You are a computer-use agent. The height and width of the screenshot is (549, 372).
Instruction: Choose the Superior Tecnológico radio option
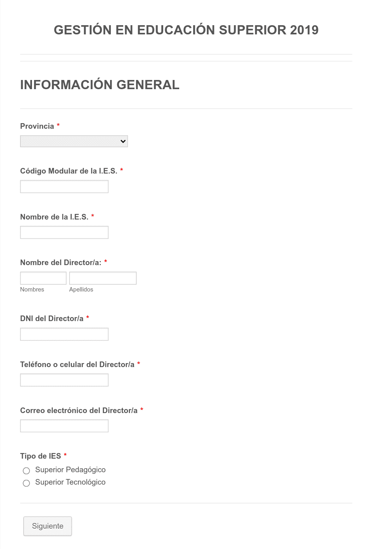coord(26,483)
